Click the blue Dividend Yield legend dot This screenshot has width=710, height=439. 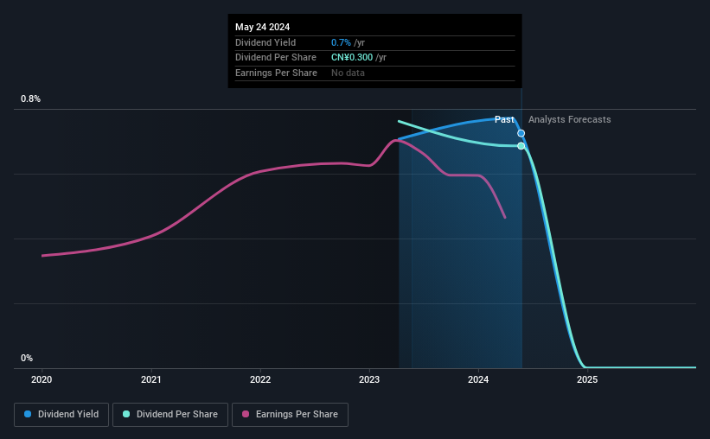coord(28,414)
